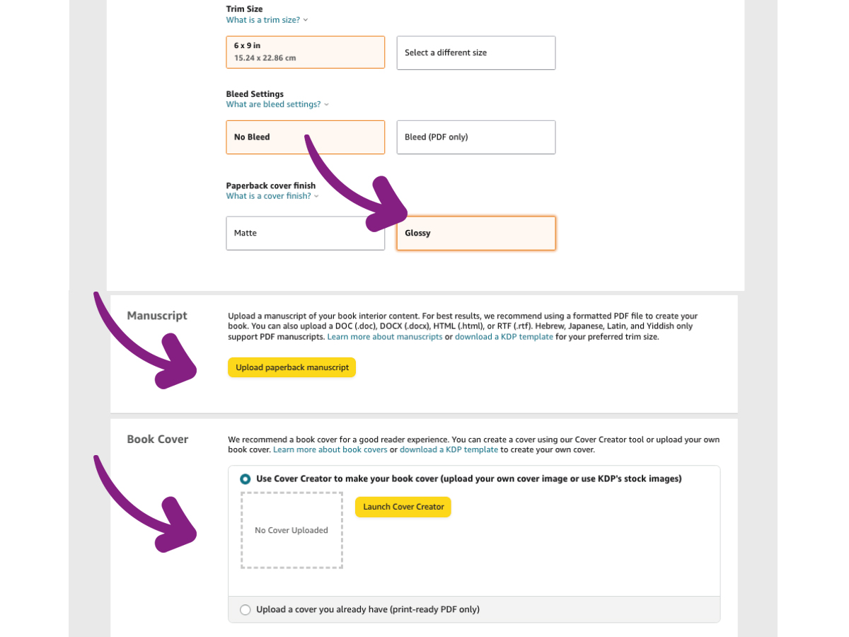Select Use Cover Creator radio button
Viewport: 849px width, 637px height.
click(246, 479)
